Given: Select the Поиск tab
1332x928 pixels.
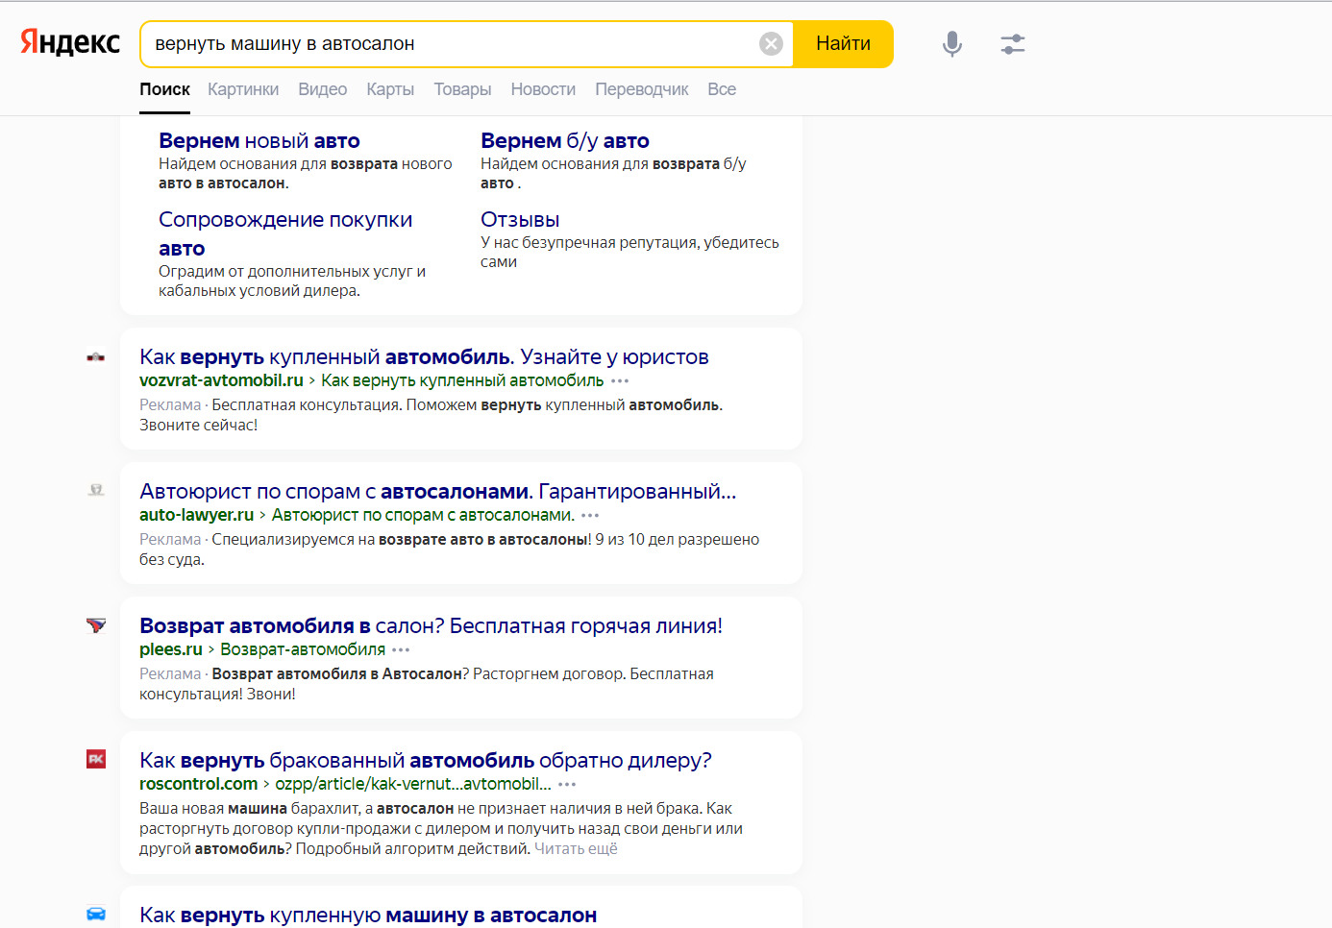Looking at the screenshot, I should (164, 89).
